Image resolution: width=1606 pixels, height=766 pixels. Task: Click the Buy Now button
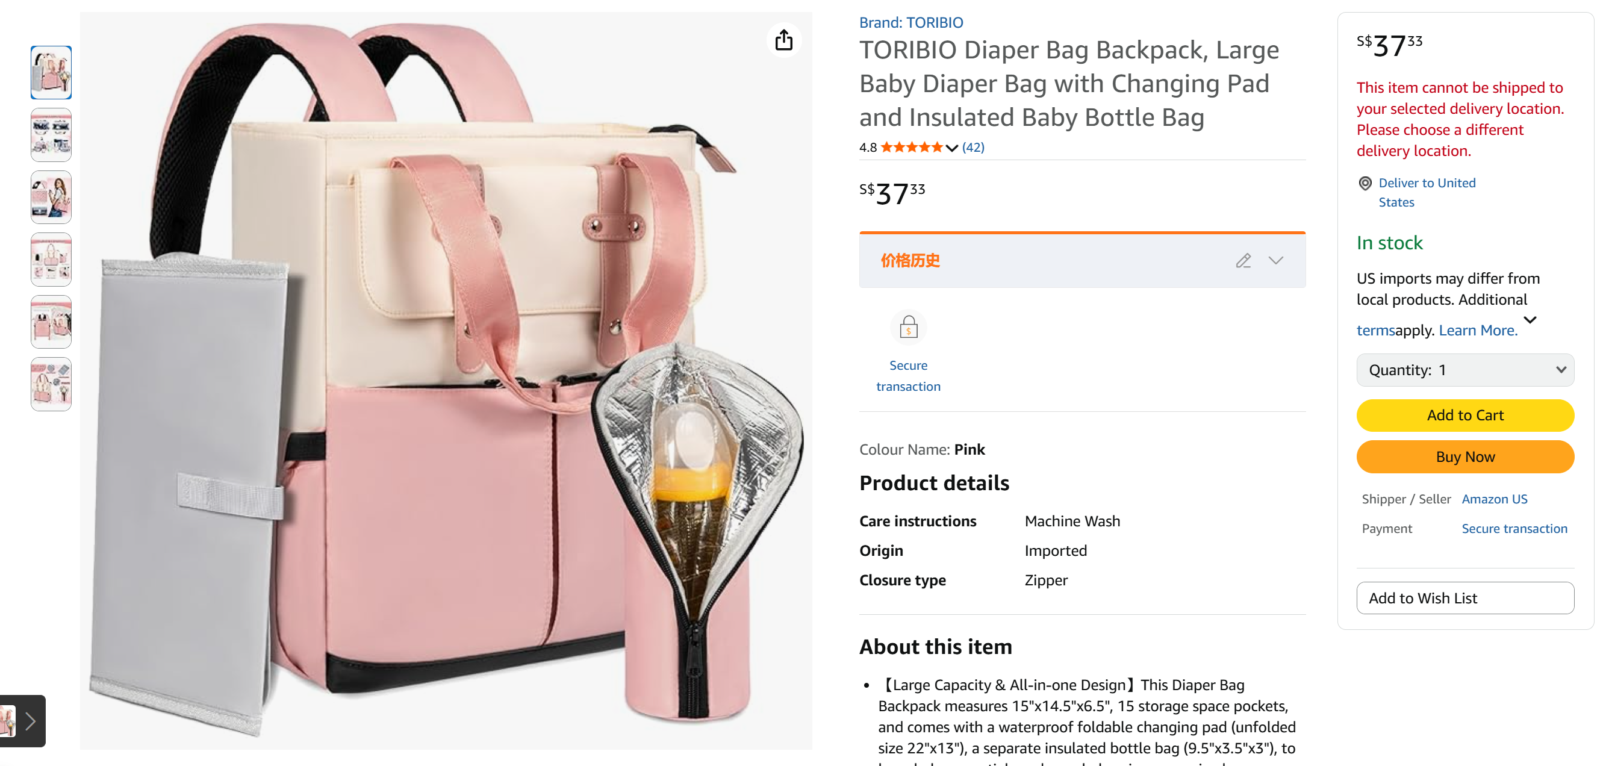click(x=1465, y=457)
